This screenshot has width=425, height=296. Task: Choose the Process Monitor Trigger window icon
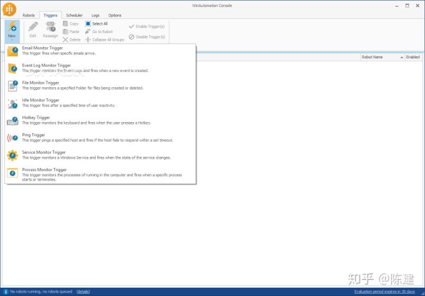(12, 173)
